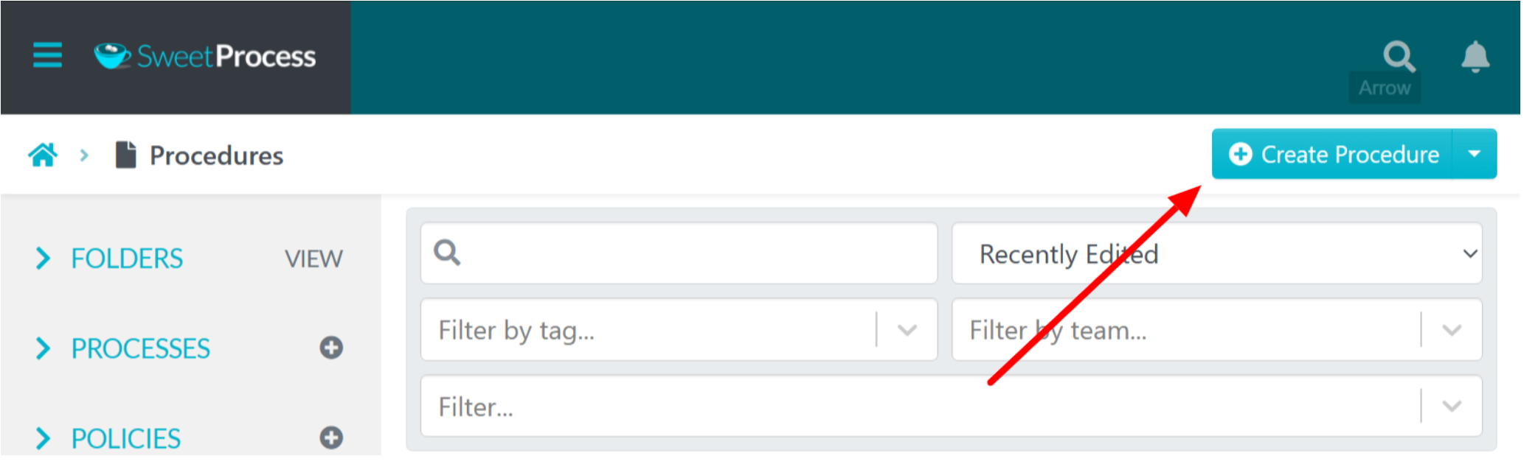Open notifications via the bell icon

point(1474,57)
